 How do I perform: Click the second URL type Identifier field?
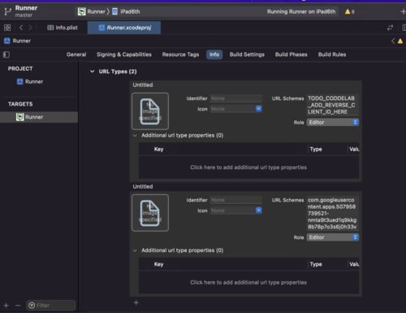(236, 200)
